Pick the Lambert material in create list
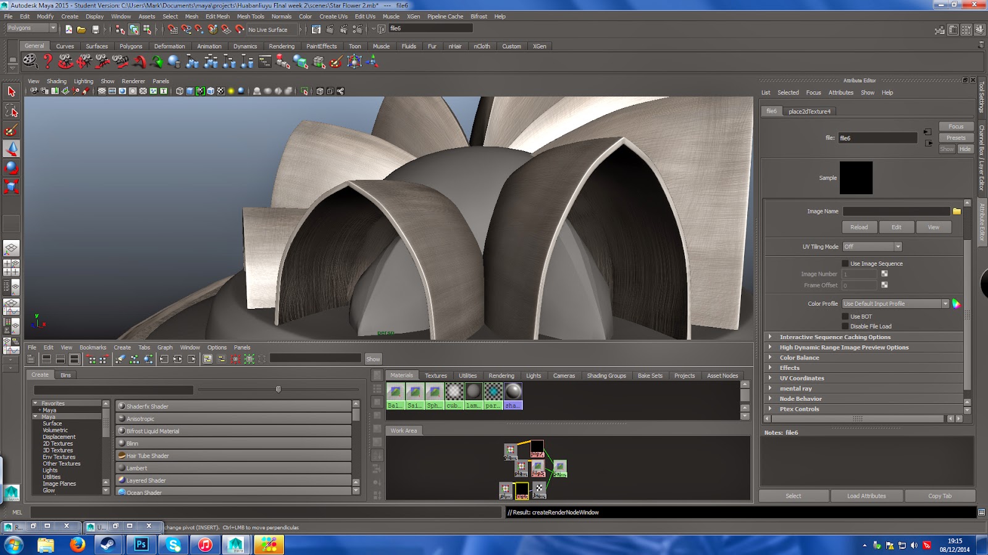This screenshot has width=988, height=555. pos(136,468)
